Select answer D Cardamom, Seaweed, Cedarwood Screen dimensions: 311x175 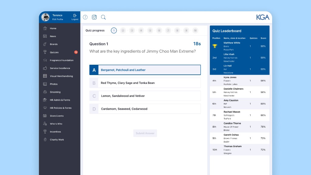click(145, 109)
